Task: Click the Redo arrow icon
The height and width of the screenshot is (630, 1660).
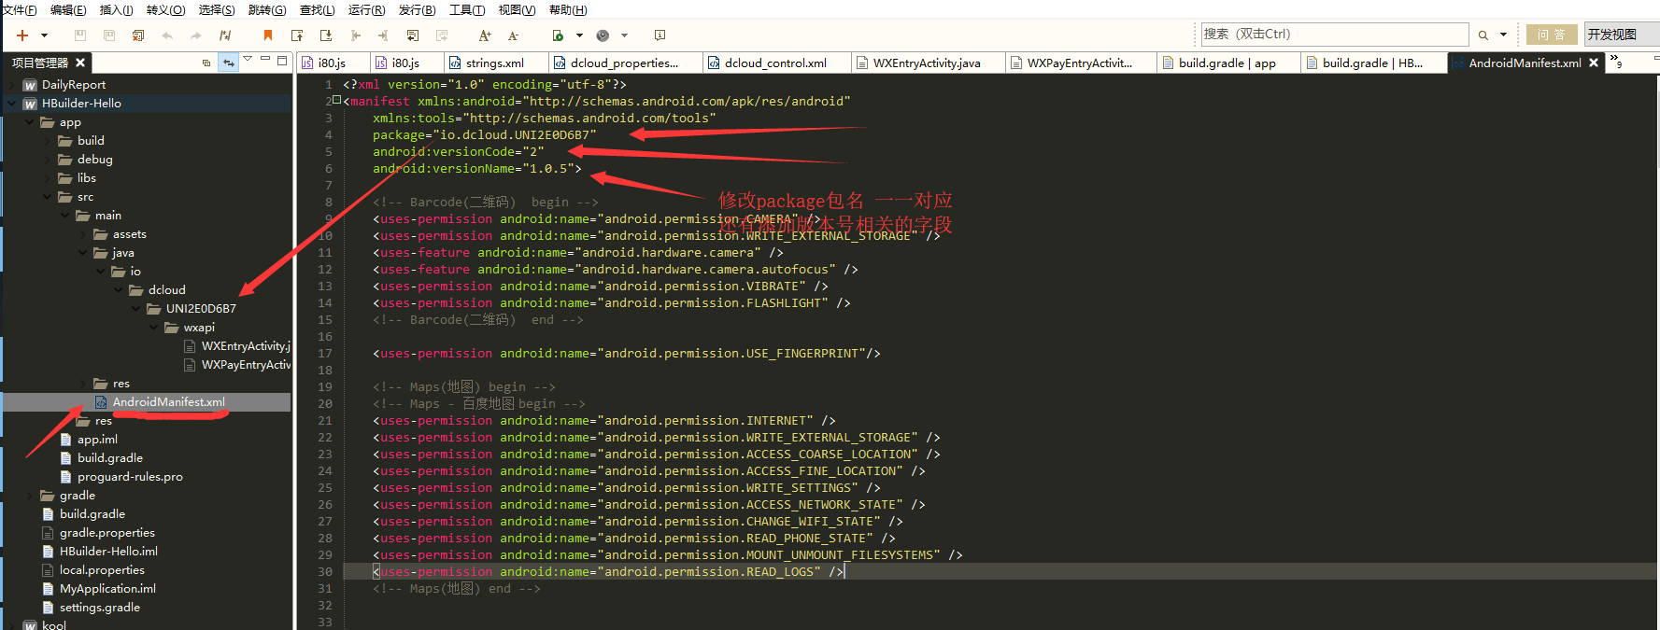Action: [196, 35]
